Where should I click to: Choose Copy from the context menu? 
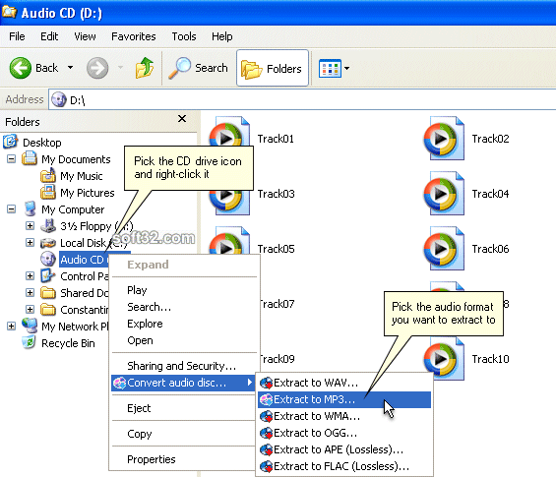pyautogui.click(x=184, y=434)
